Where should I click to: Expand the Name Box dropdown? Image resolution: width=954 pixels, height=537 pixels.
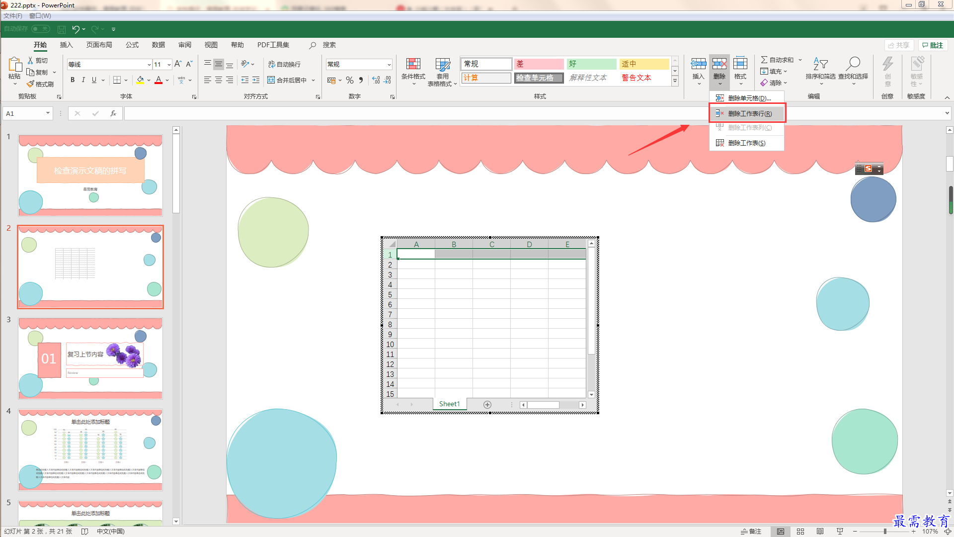pos(48,113)
